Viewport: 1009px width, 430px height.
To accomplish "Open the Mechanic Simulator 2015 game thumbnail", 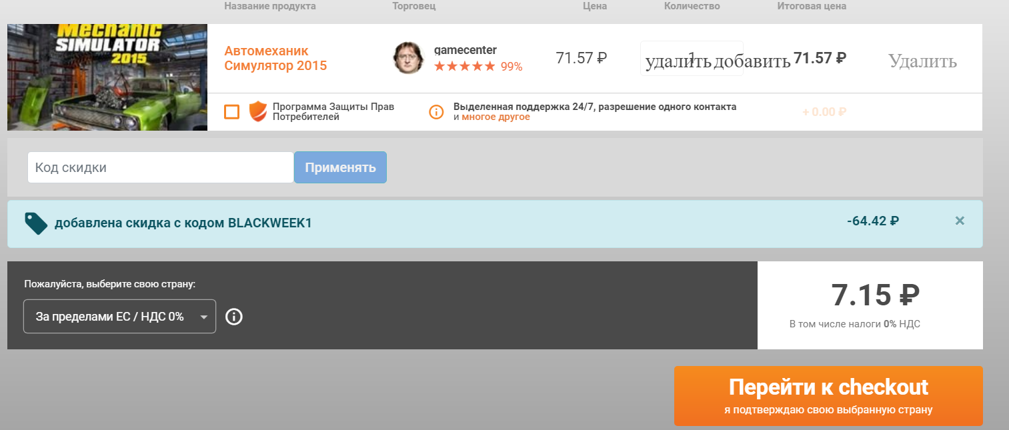I will pyautogui.click(x=107, y=77).
